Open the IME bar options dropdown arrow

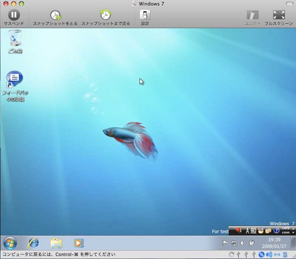(293, 233)
